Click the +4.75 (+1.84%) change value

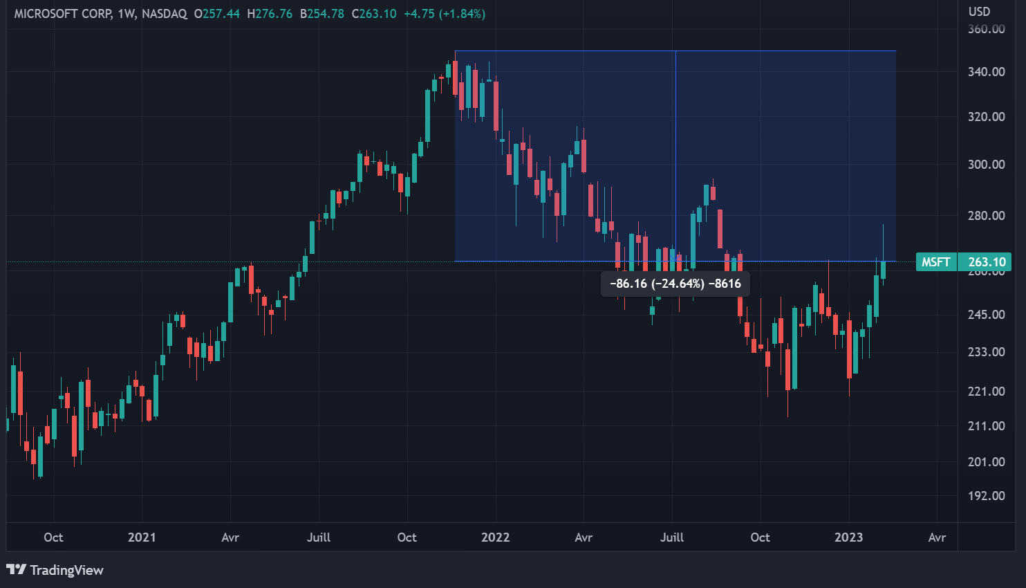[x=445, y=14]
